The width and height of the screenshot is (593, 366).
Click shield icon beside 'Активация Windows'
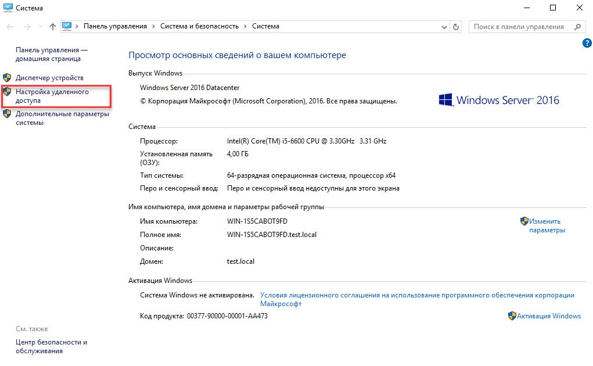pos(512,315)
